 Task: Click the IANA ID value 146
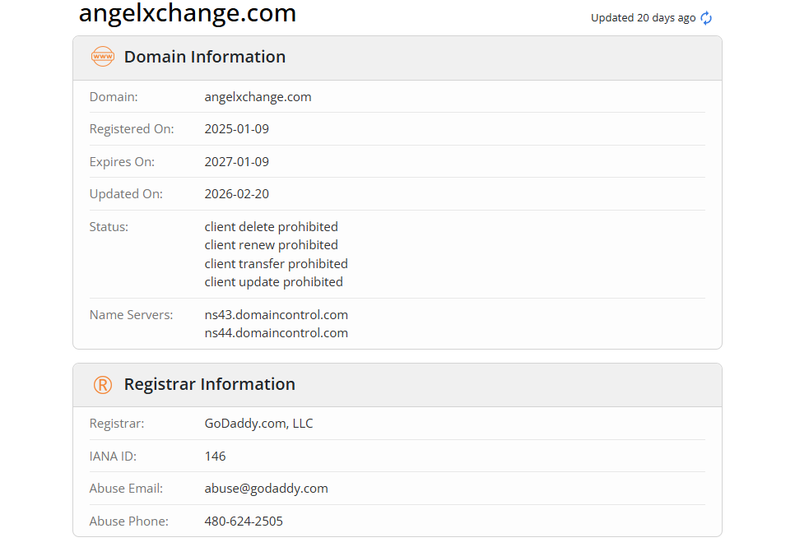point(215,457)
